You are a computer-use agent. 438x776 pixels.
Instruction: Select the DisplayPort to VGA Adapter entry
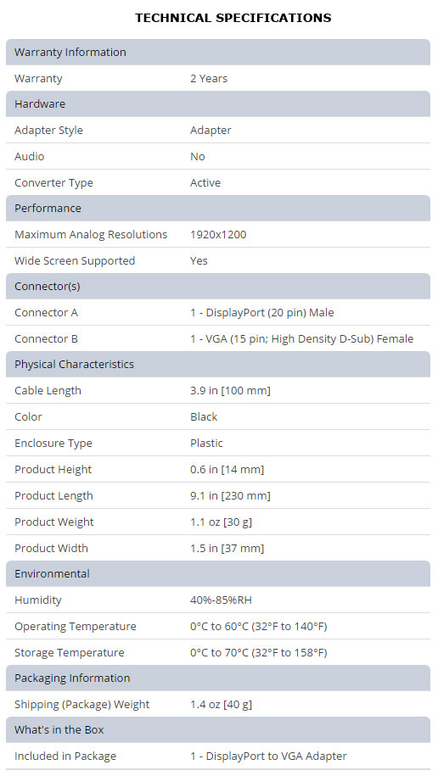(x=268, y=756)
